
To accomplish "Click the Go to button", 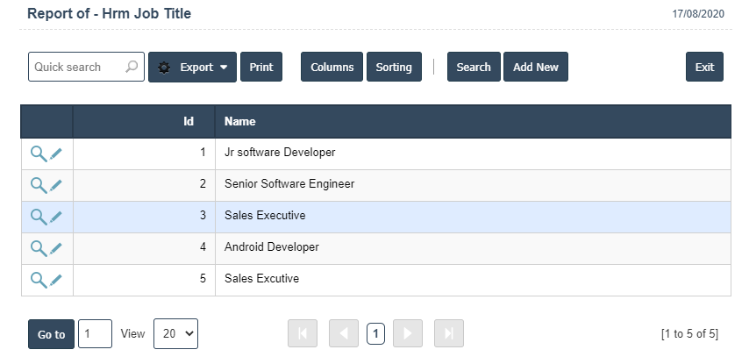I will 51,334.
